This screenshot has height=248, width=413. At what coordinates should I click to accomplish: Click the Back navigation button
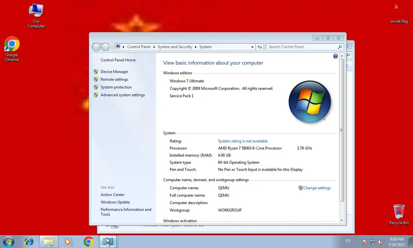point(96,47)
